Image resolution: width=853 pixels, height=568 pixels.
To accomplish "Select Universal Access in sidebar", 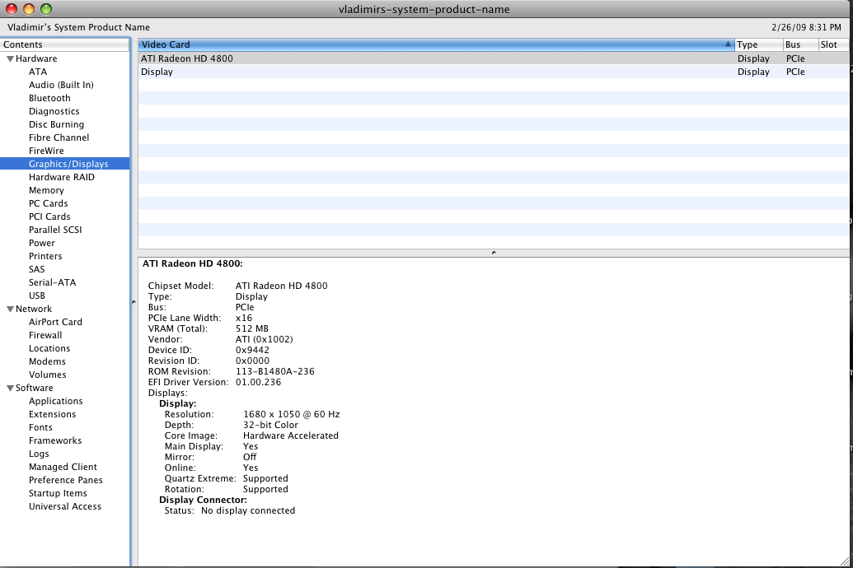I will point(65,506).
